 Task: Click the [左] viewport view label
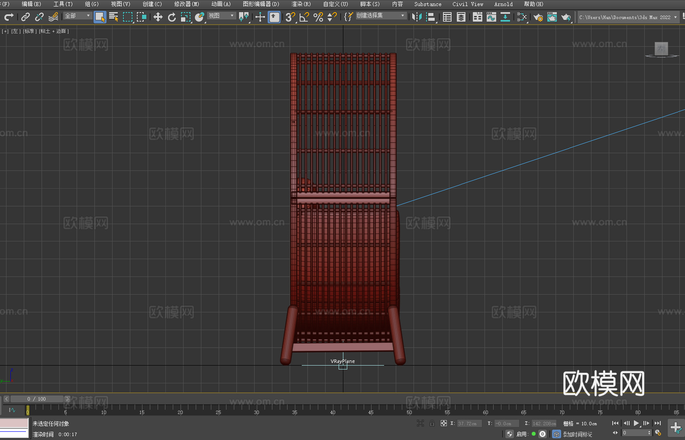click(16, 31)
